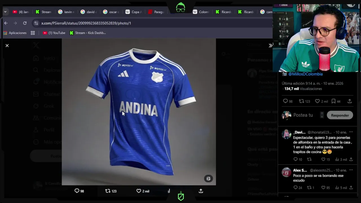The image size is (361, 203).
Task: Switch to the Copa Wikipedia tab
Action: 134,12
